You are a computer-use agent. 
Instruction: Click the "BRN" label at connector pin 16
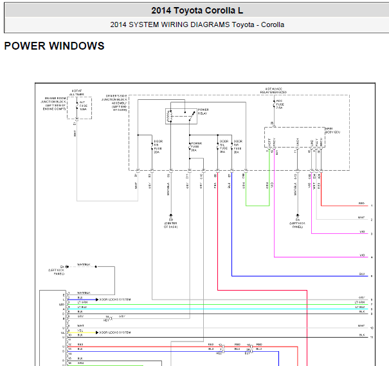80,363
